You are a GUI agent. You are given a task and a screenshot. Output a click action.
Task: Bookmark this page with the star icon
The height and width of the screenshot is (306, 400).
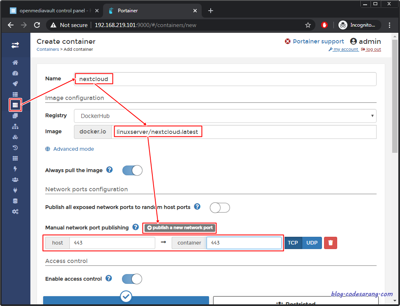[308, 25]
